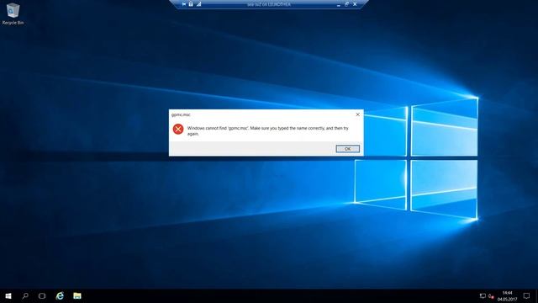Close the remote session via connection bar

click(355, 4)
